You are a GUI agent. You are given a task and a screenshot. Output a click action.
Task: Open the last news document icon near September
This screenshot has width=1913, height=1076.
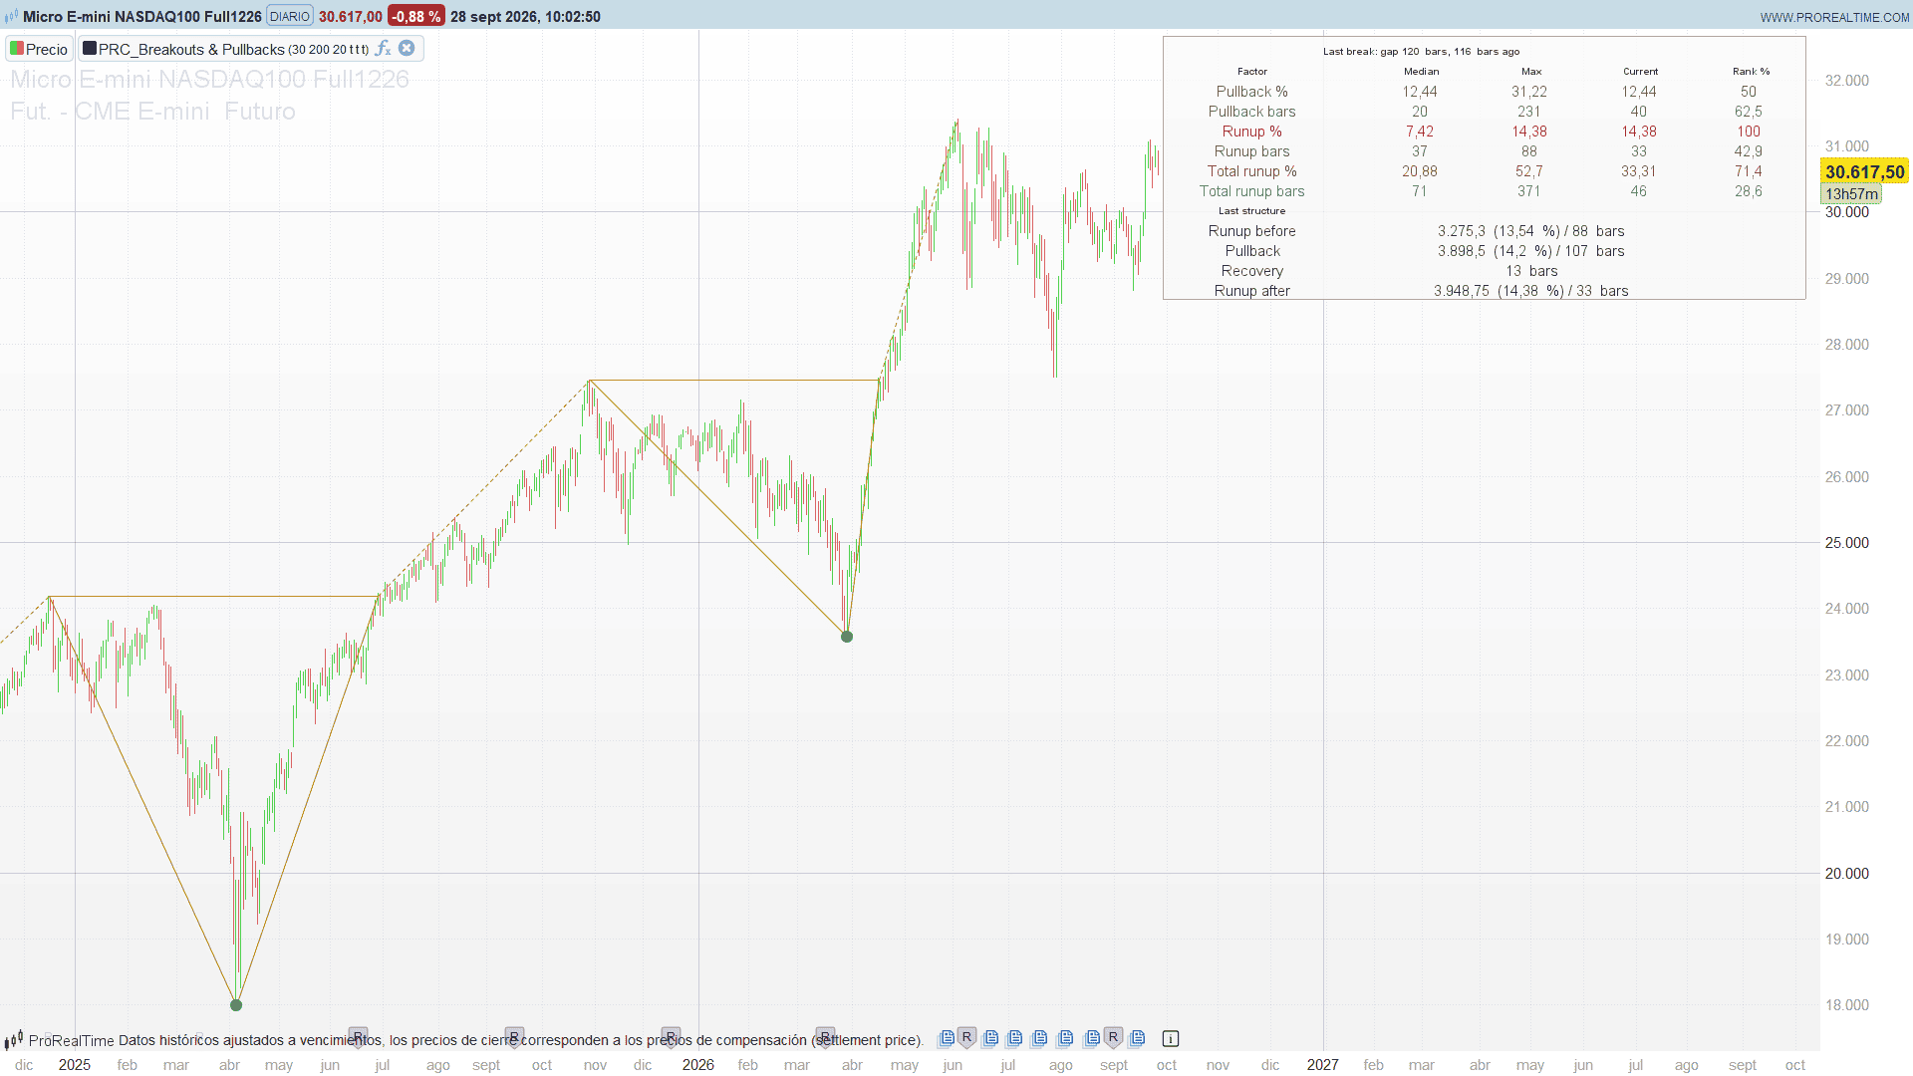1137,1038
